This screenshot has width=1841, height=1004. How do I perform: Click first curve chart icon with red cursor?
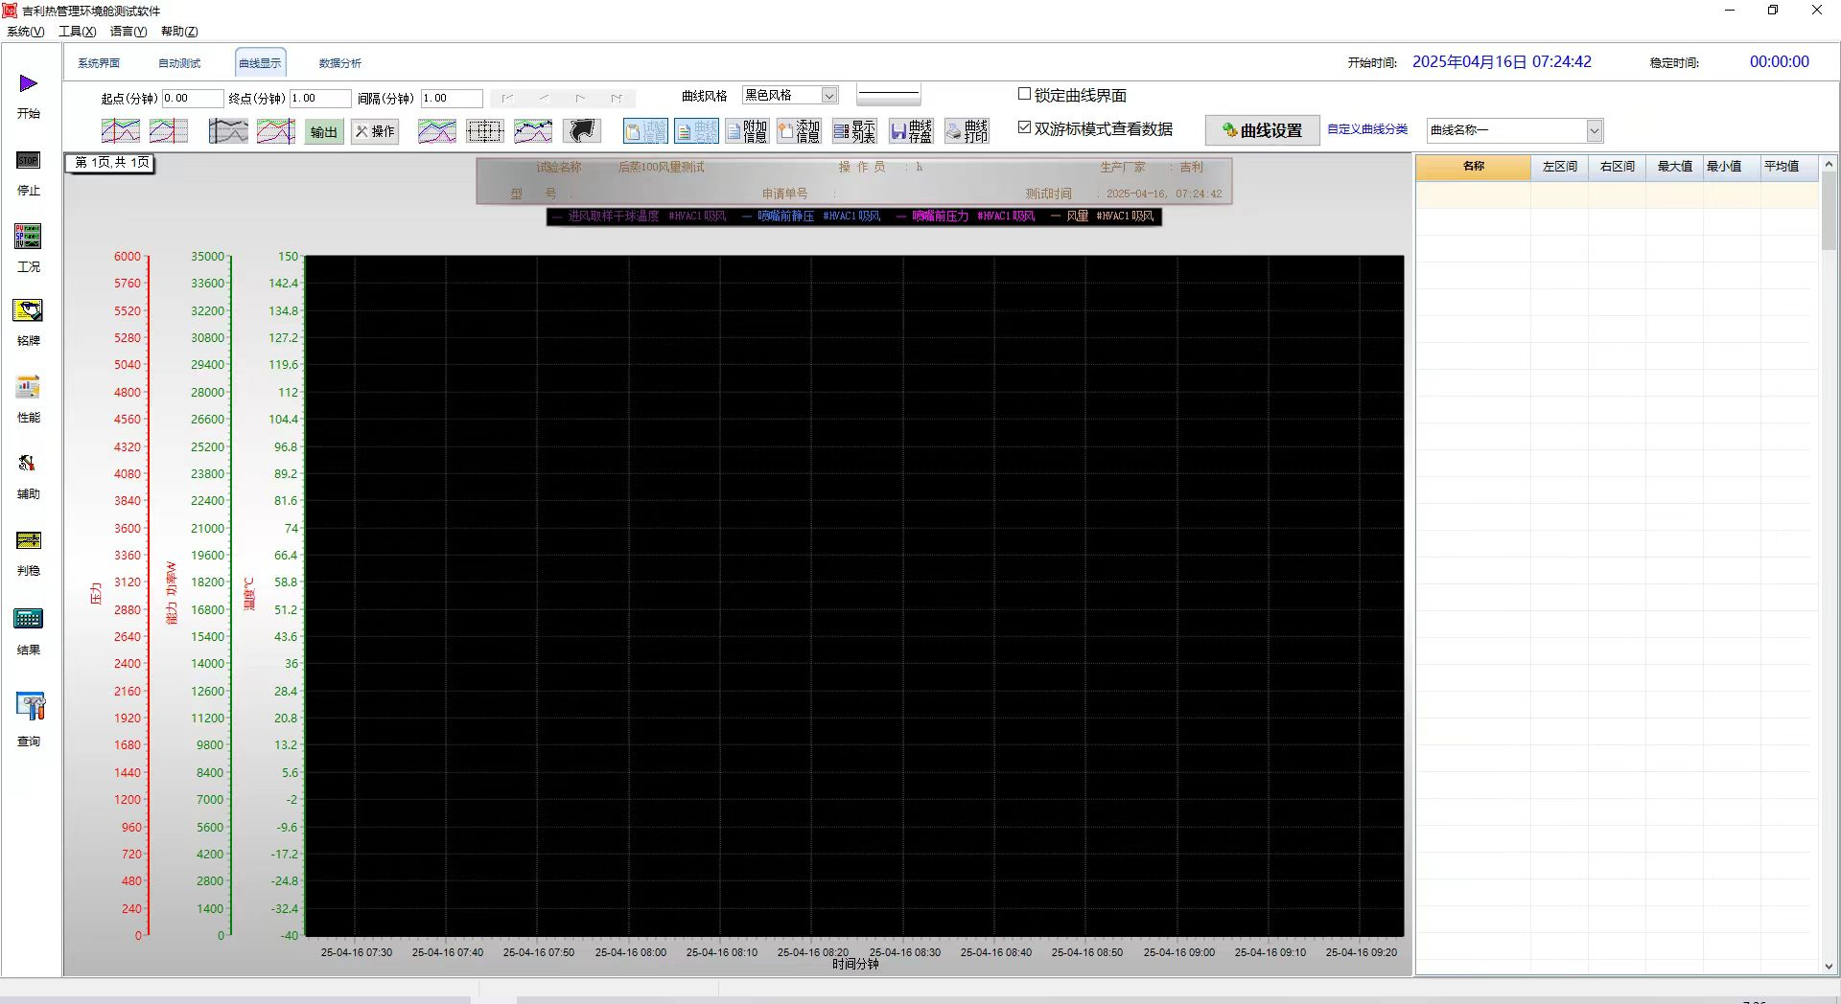pos(121,131)
